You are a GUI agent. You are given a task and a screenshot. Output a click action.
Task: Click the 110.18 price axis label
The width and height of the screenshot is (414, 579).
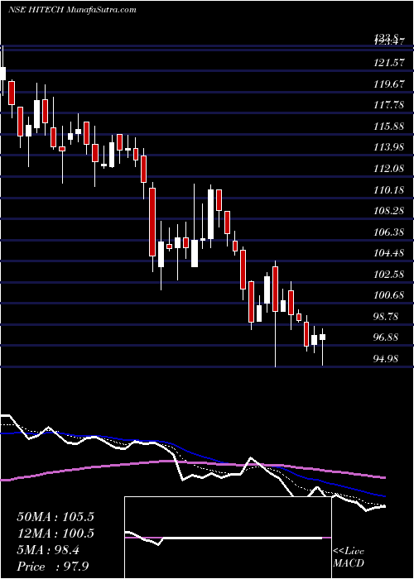[388, 190]
